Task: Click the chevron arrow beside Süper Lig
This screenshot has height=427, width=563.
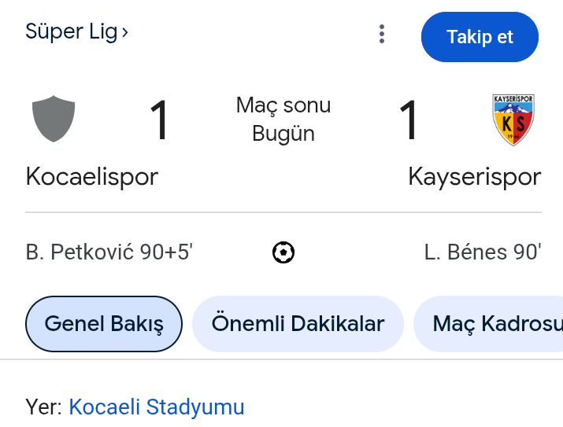Action: [125, 32]
